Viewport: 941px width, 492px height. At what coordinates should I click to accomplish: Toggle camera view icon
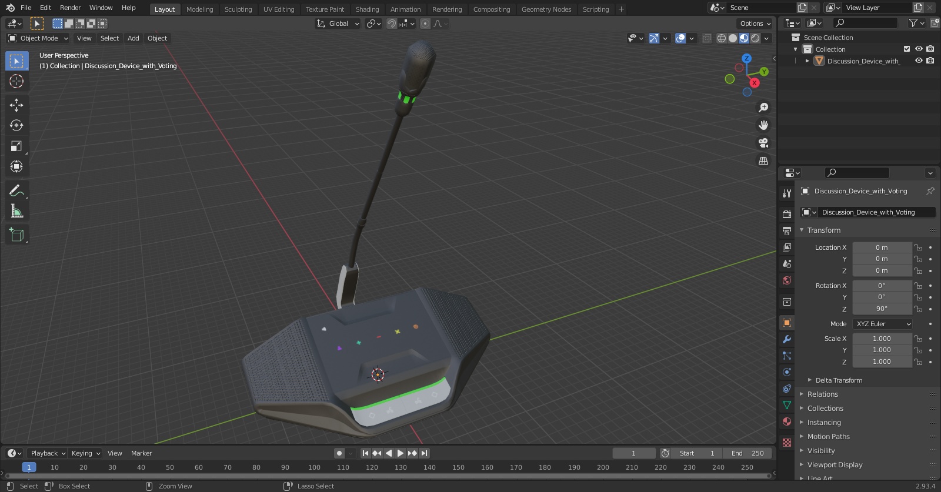[763, 143]
